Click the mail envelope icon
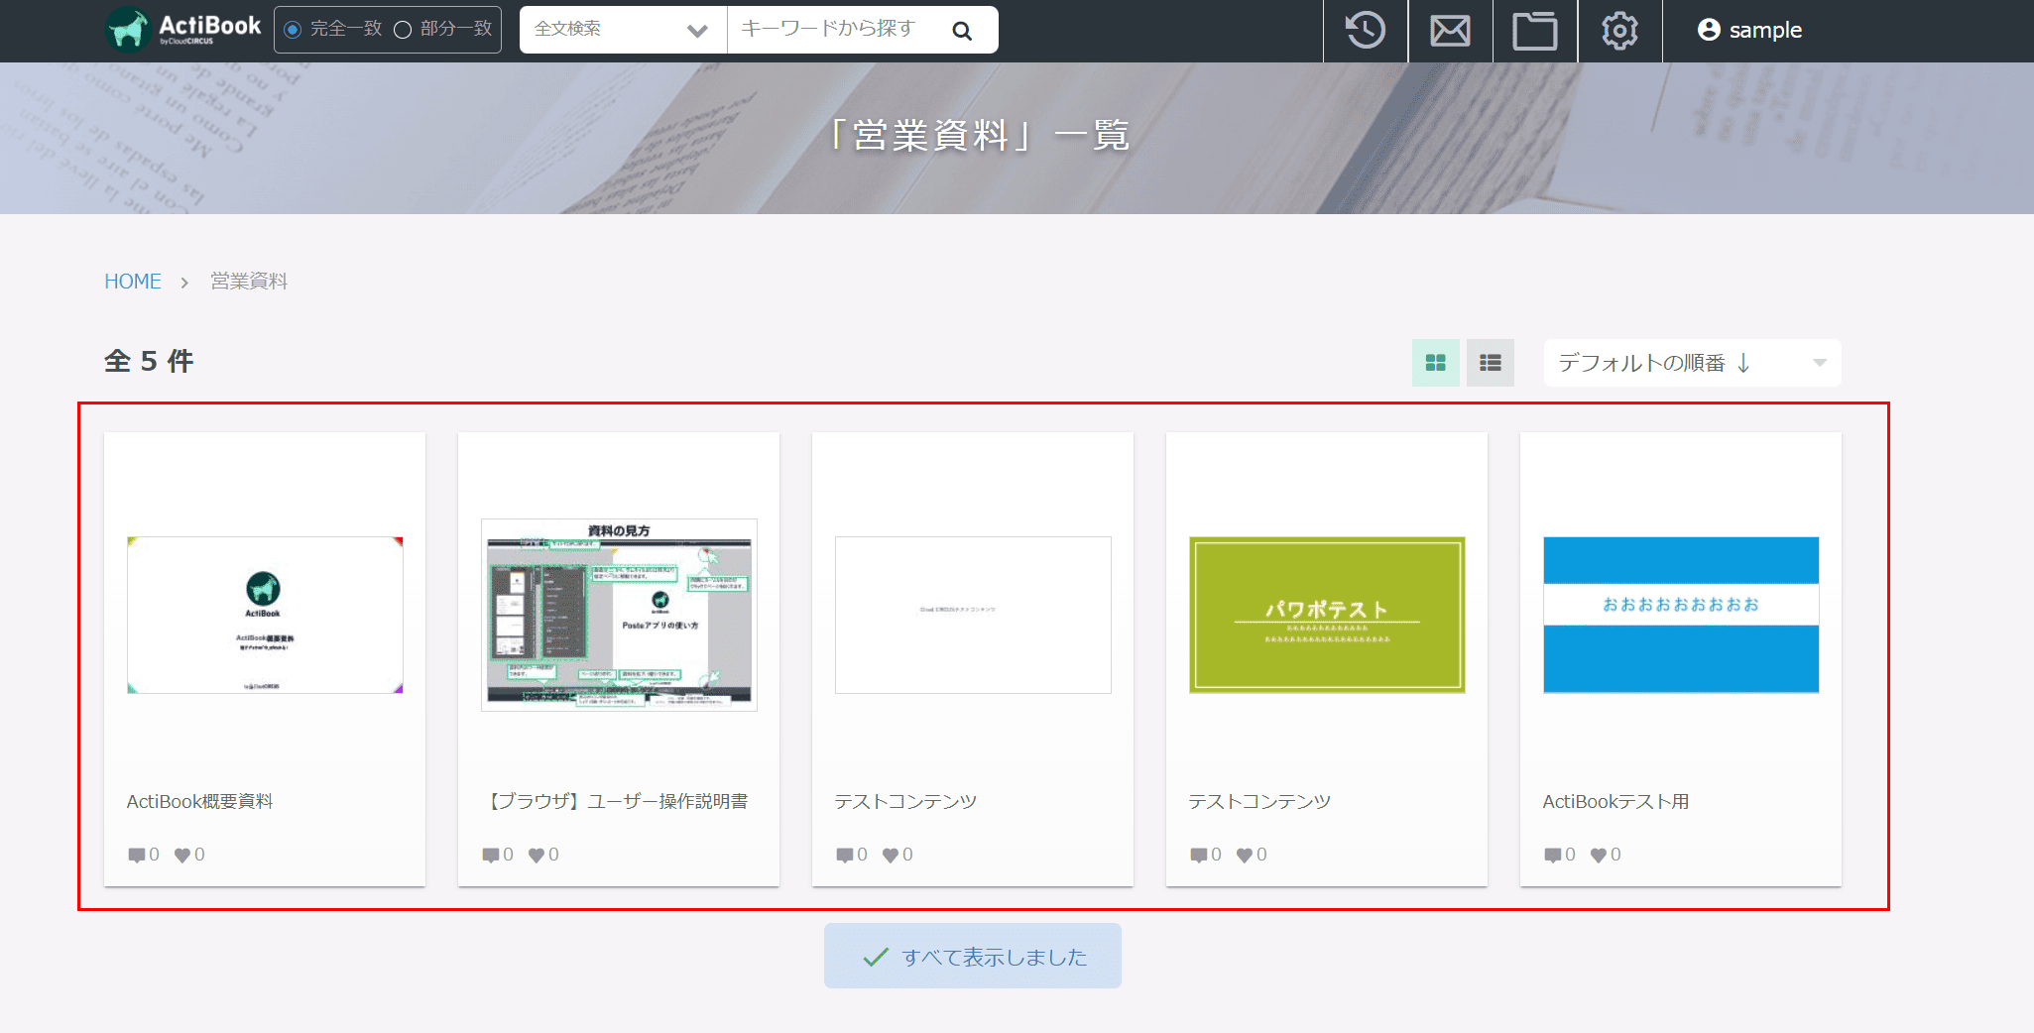This screenshot has width=2034, height=1033. [1450, 31]
